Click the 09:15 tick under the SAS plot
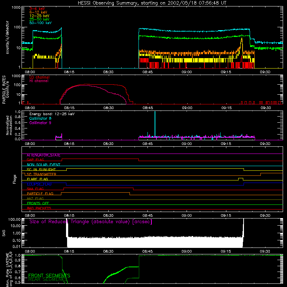This screenshot has height=287, width=287. (x=226, y=251)
